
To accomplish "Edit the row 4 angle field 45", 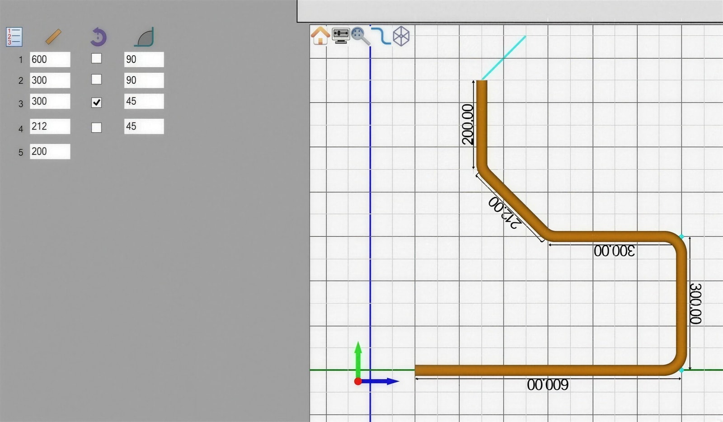I will [144, 126].
